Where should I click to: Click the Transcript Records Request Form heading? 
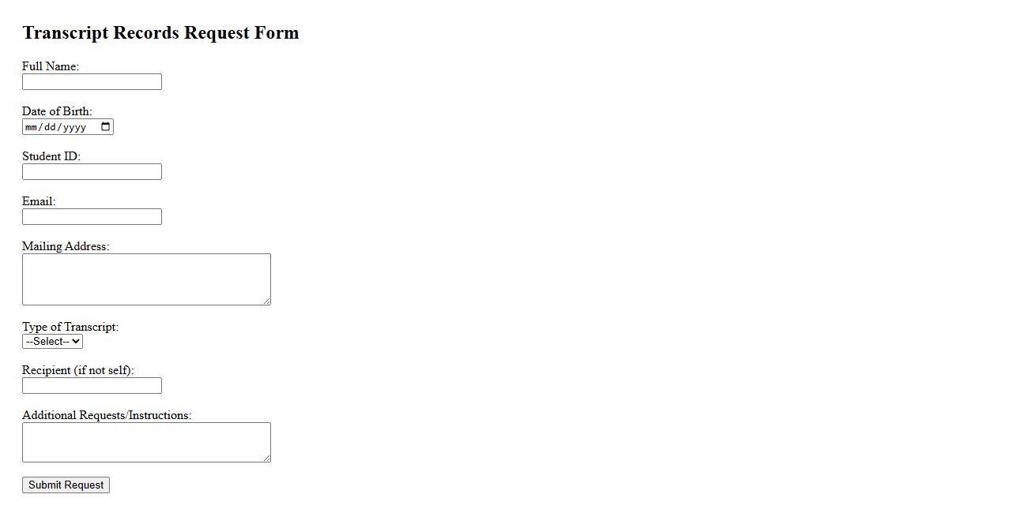[x=160, y=33]
